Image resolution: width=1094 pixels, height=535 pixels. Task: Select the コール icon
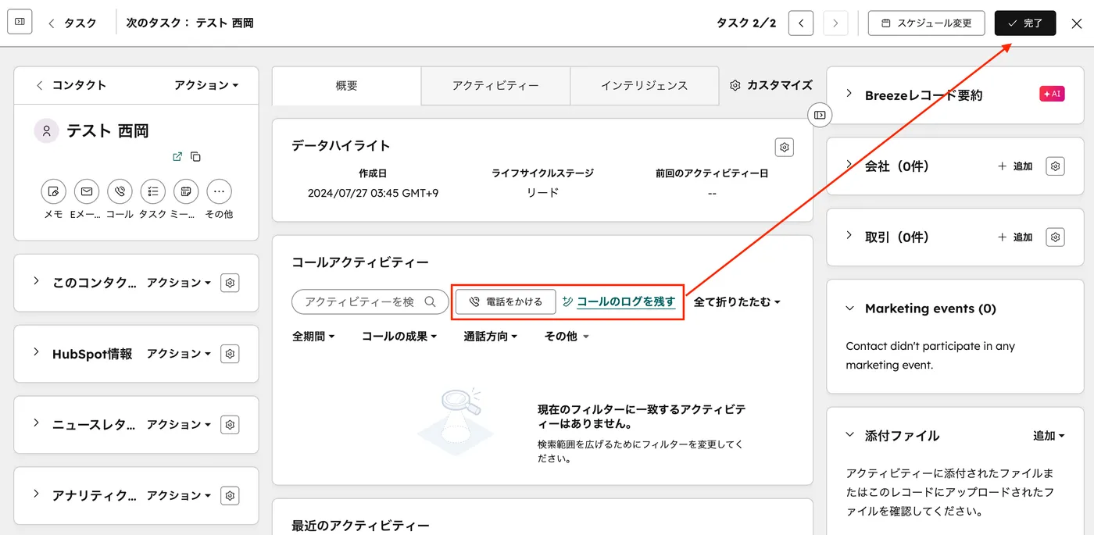click(x=120, y=191)
